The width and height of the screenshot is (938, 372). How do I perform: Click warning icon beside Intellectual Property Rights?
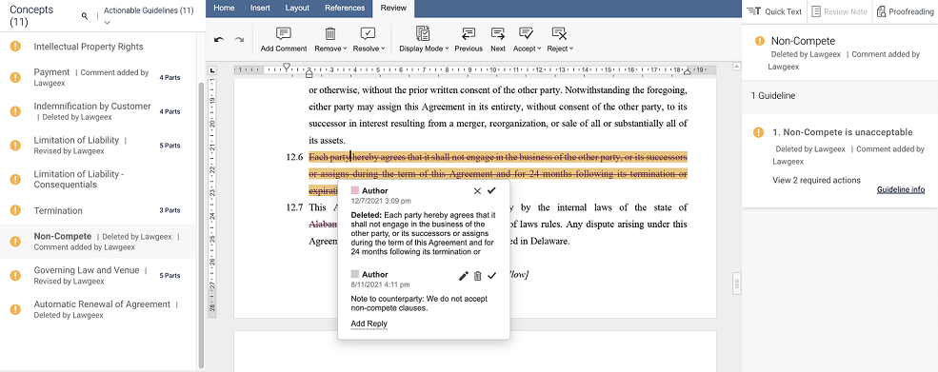point(15,47)
